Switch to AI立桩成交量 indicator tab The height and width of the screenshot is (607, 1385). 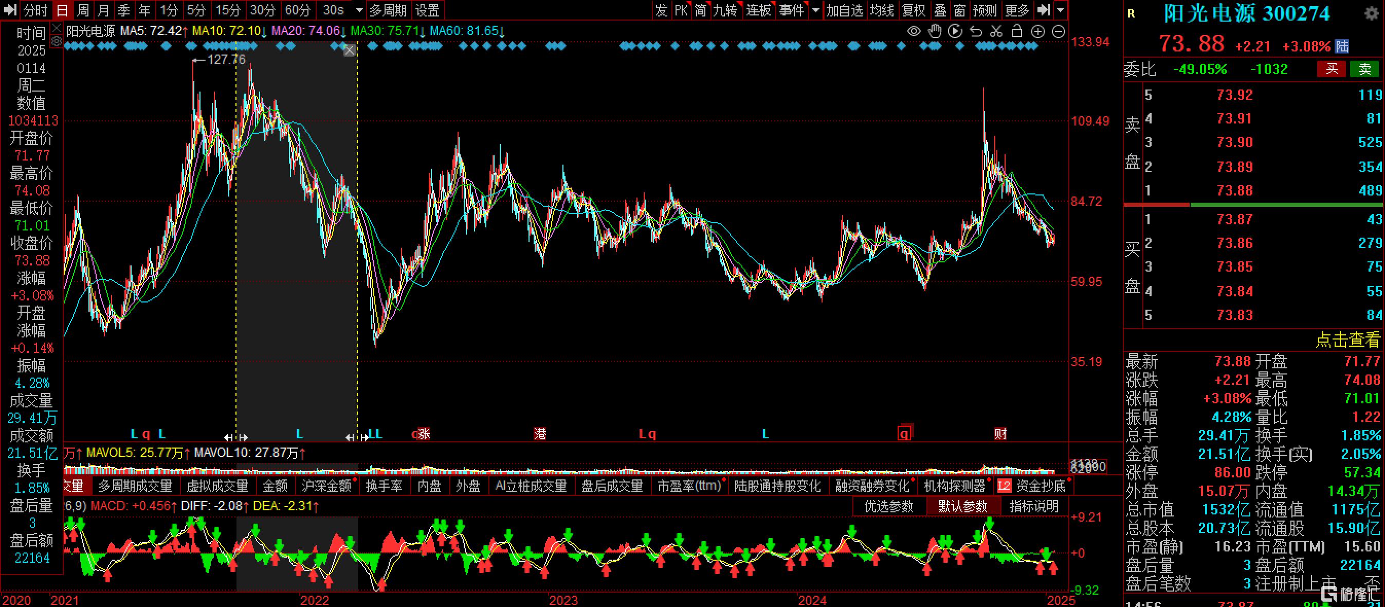pyautogui.click(x=531, y=486)
